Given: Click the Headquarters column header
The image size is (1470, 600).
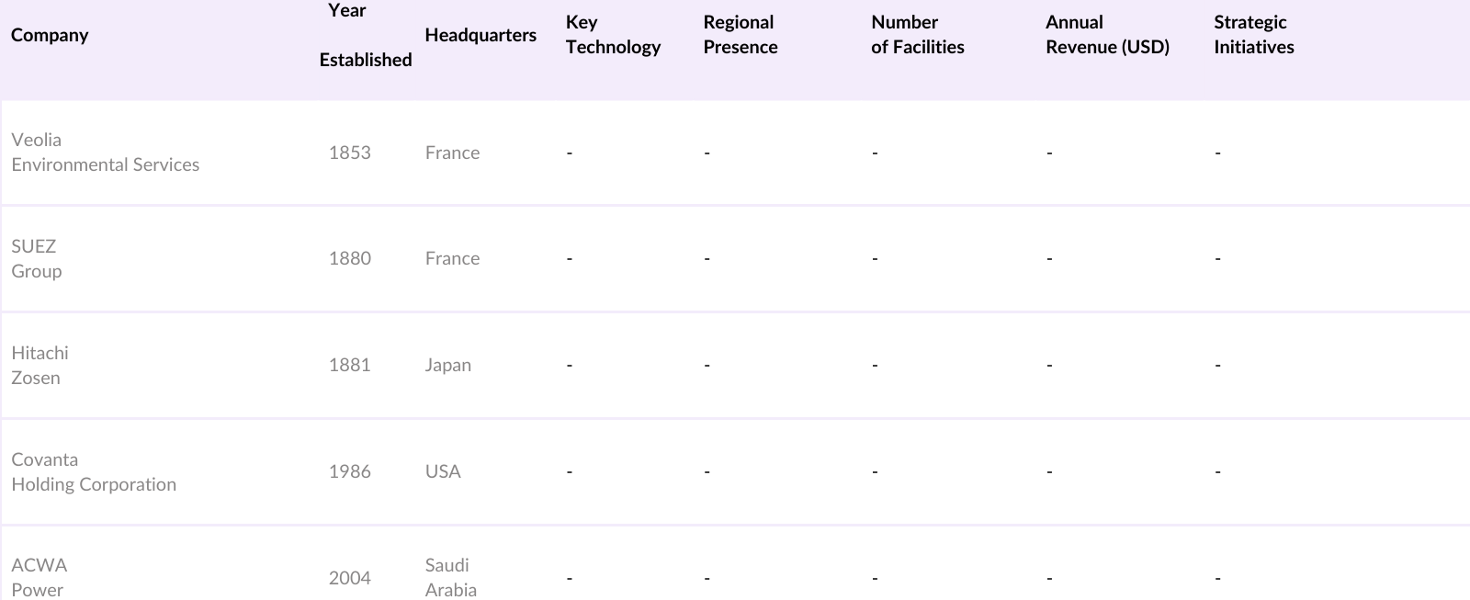Looking at the screenshot, I should [481, 35].
